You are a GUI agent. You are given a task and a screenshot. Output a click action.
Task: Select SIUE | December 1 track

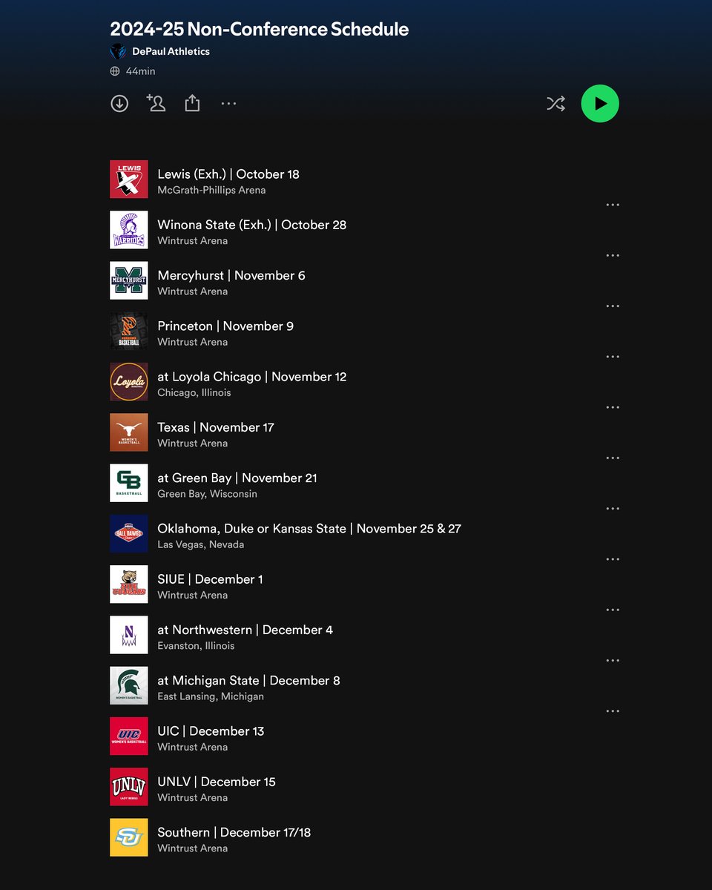click(x=210, y=579)
